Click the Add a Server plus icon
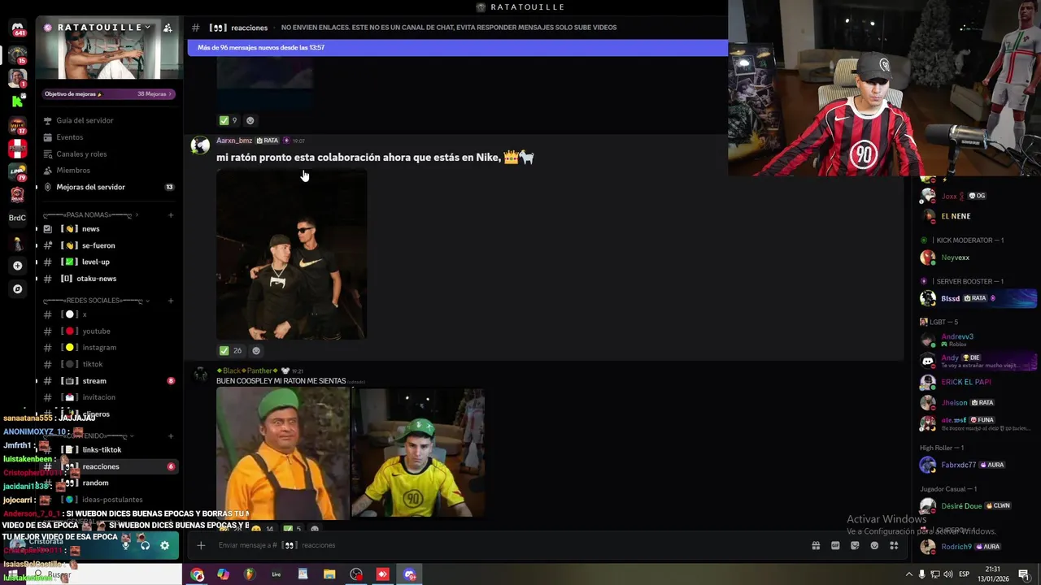This screenshot has width=1041, height=585. point(17,266)
